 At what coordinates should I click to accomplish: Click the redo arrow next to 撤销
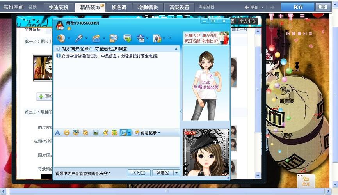click(272, 7)
